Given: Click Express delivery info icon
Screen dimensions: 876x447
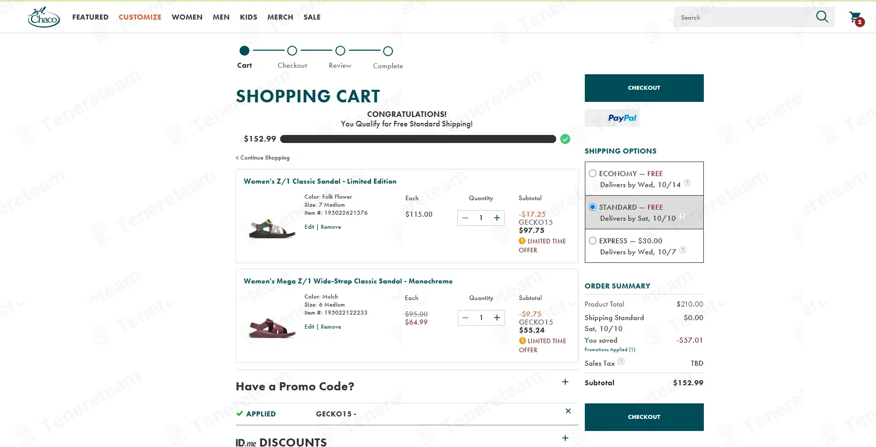Looking at the screenshot, I should click(x=683, y=250).
